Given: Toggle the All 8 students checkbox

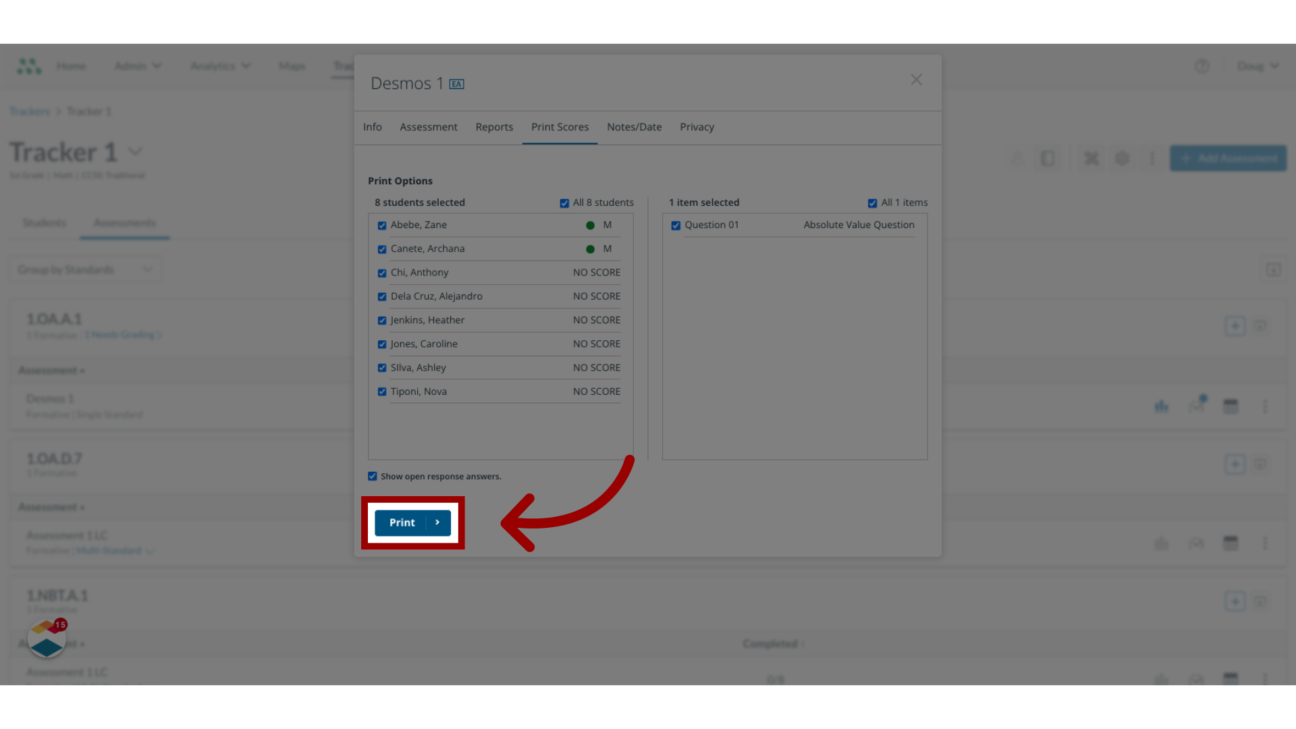Looking at the screenshot, I should pyautogui.click(x=564, y=203).
